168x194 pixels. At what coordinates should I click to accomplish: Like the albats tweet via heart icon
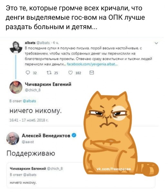pos(70,73)
